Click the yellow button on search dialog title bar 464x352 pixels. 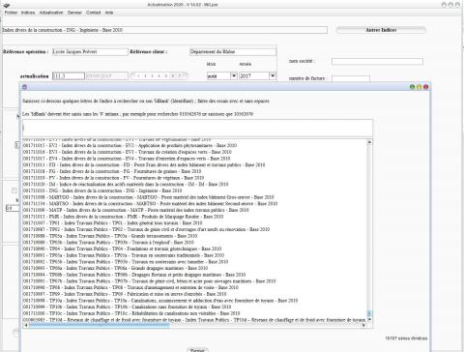pos(419,87)
